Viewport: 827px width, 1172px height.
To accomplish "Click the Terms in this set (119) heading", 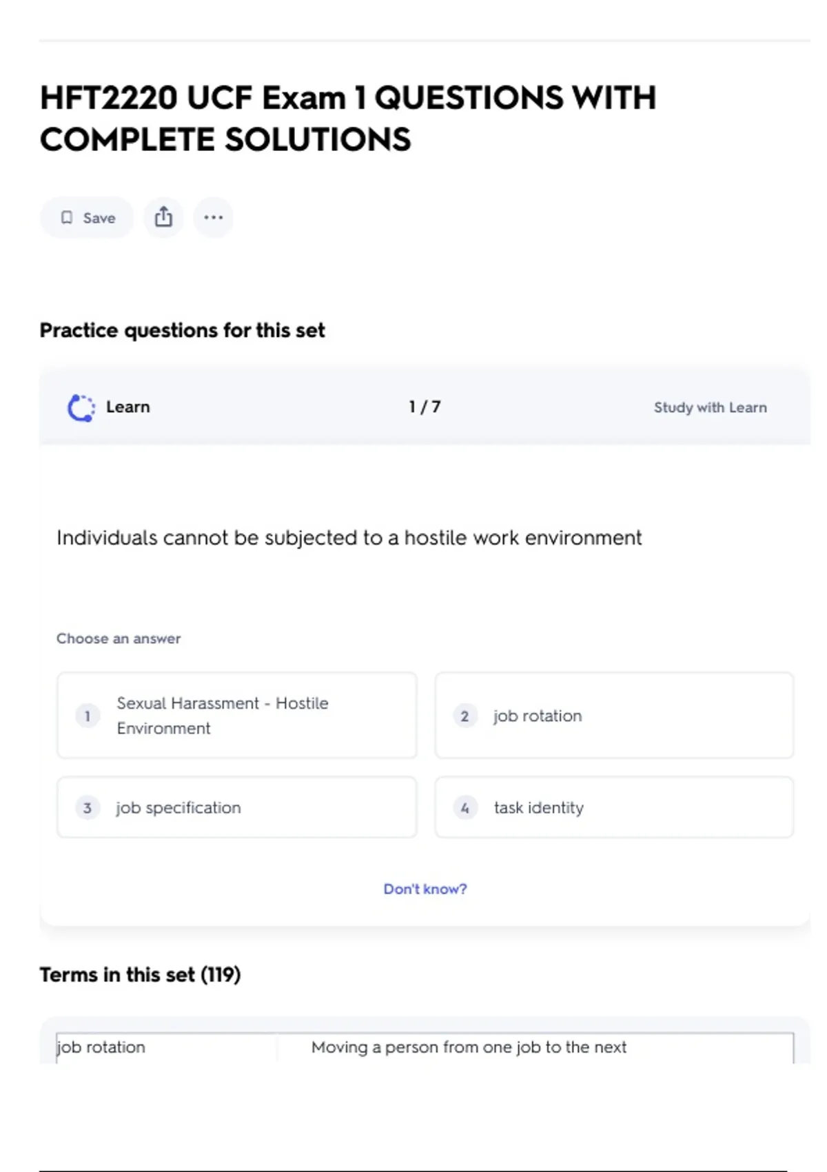I will (x=140, y=975).
